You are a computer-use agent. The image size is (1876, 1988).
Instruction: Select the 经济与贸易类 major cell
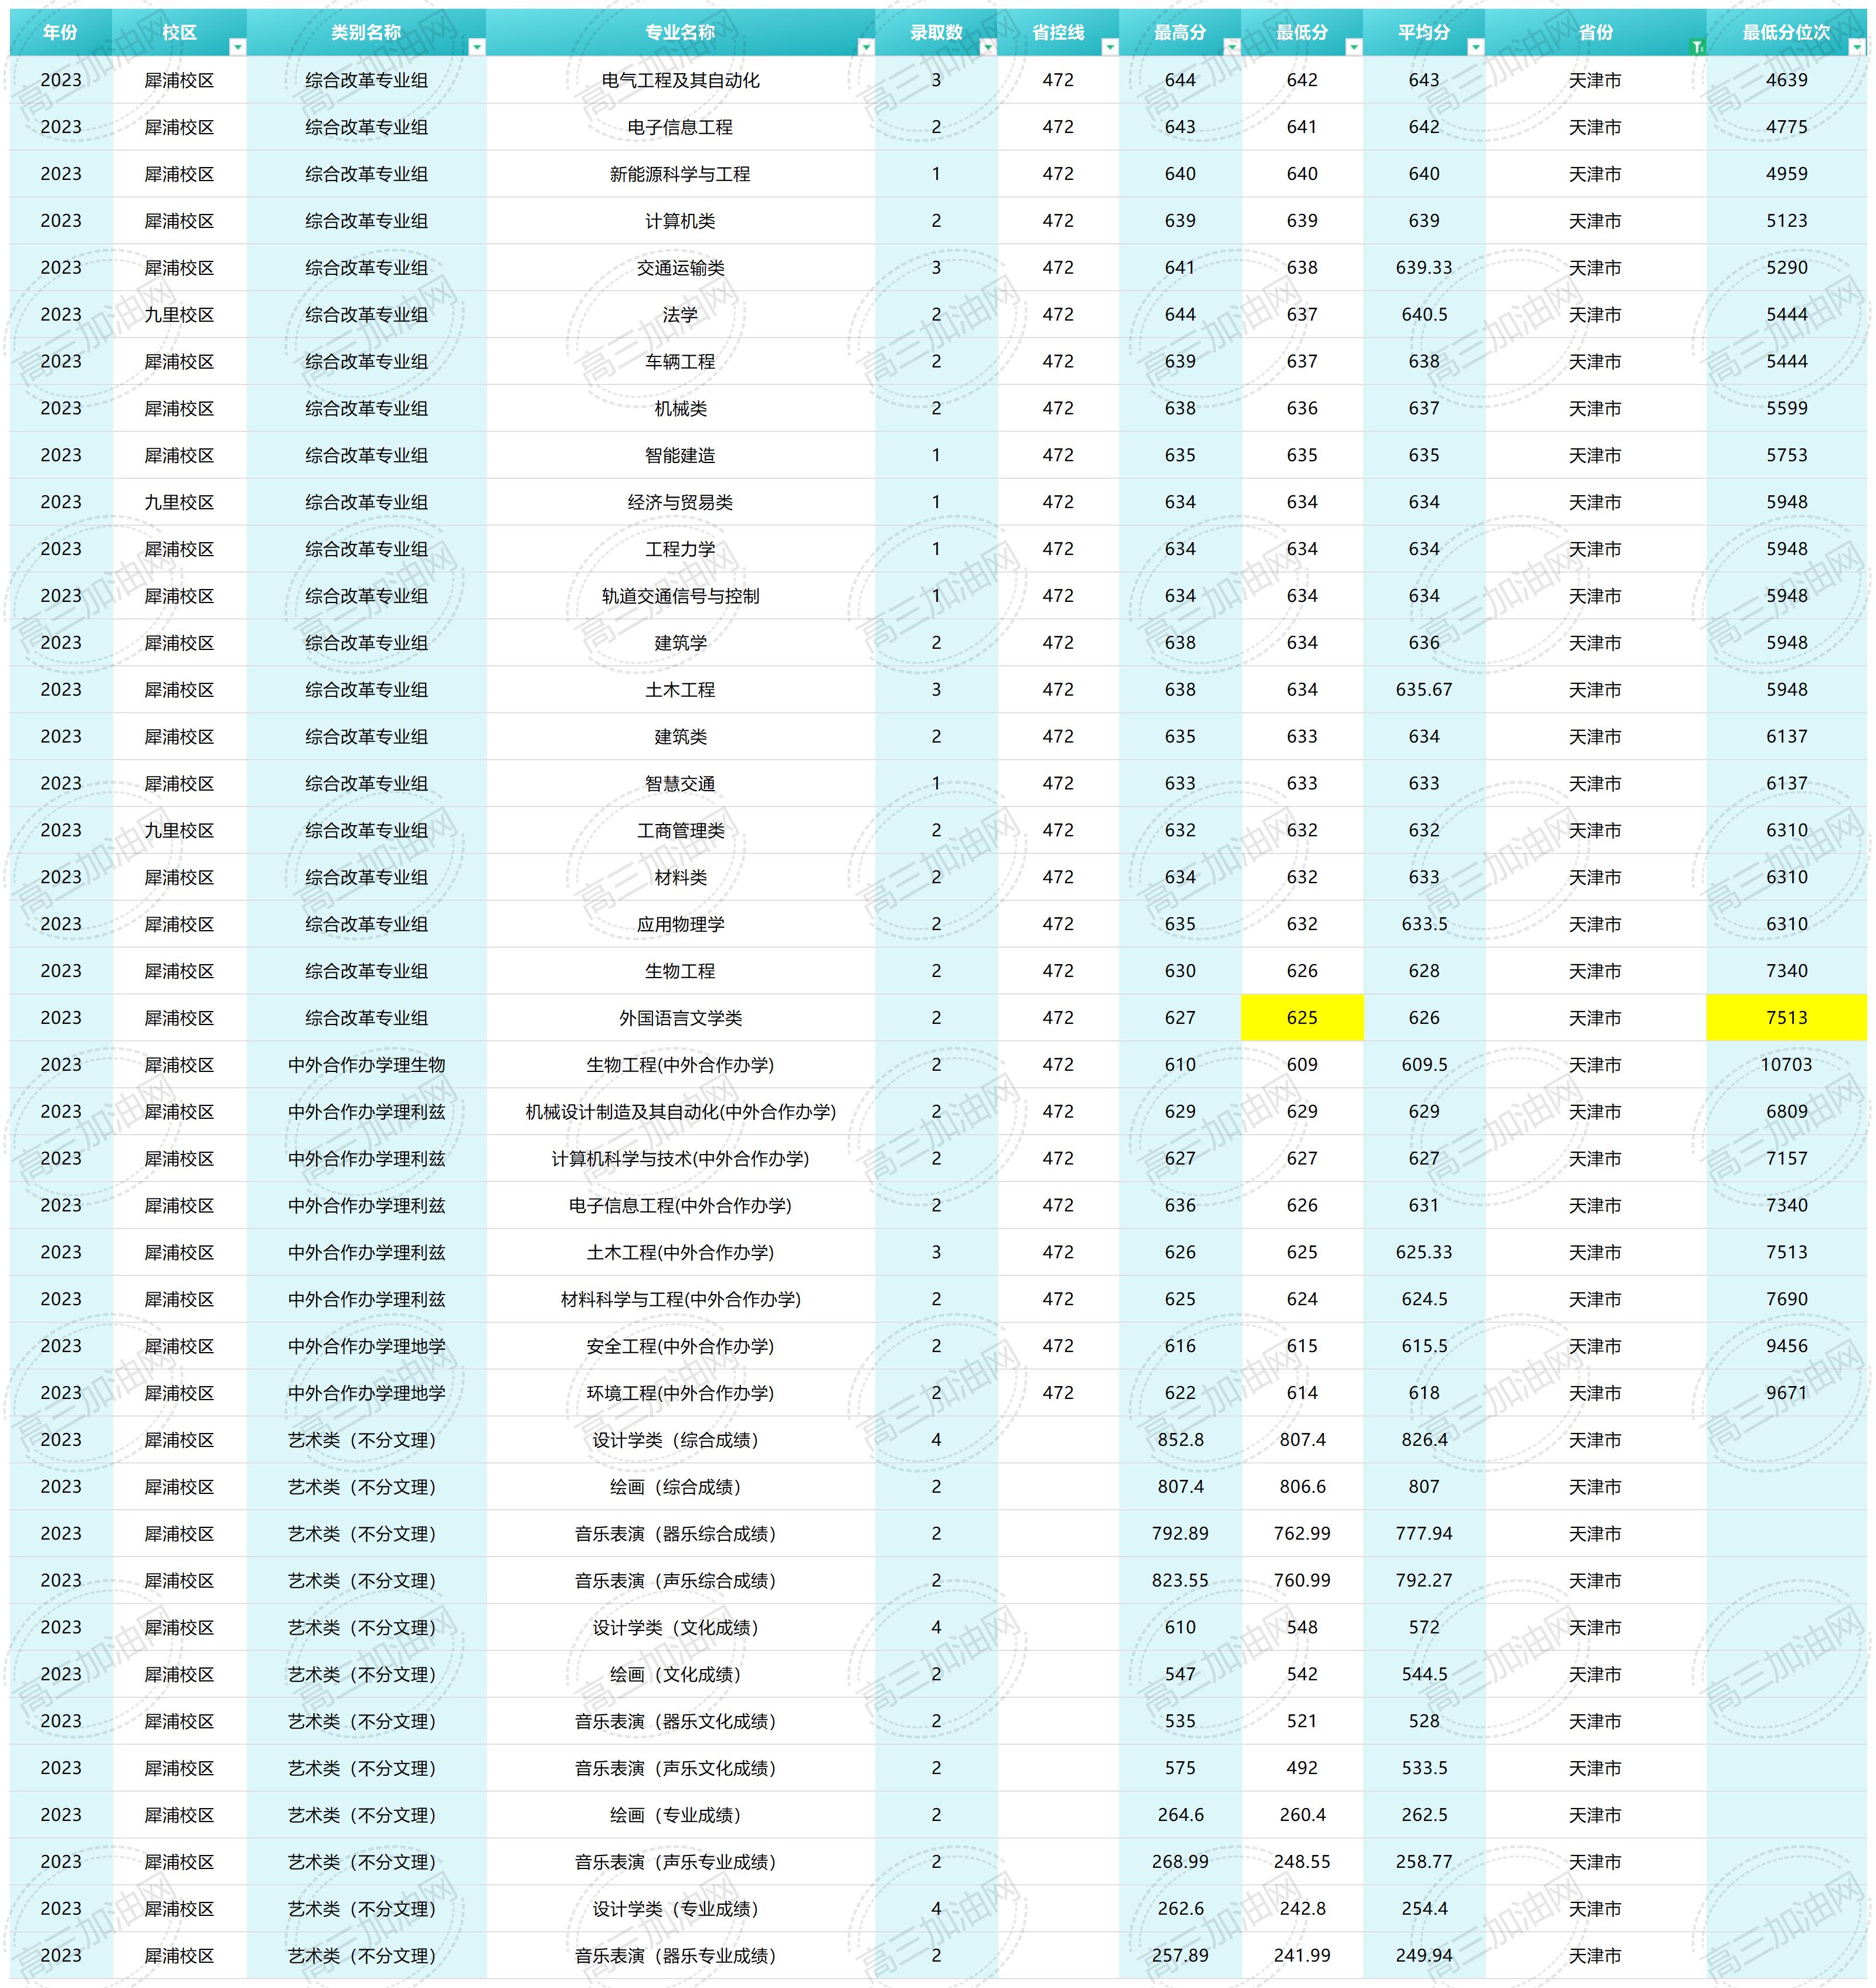point(681,502)
